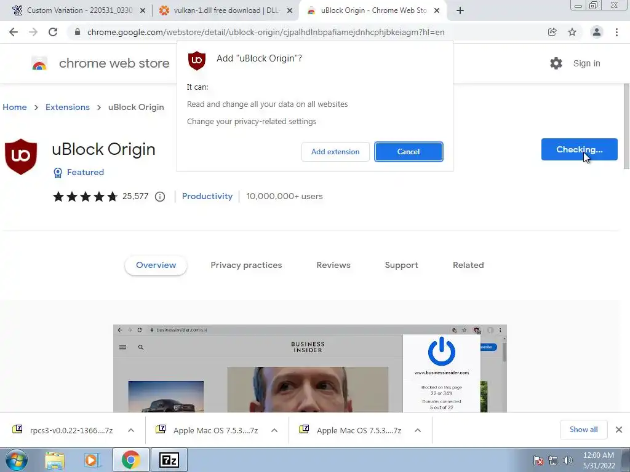
Task: Open a new tab with plus button
Action: pyautogui.click(x=460, y=10)
